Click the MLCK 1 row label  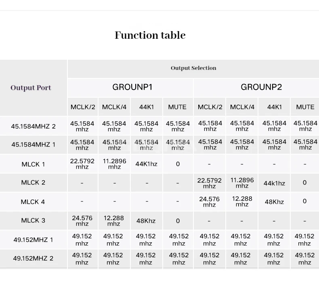click(33, 164)
